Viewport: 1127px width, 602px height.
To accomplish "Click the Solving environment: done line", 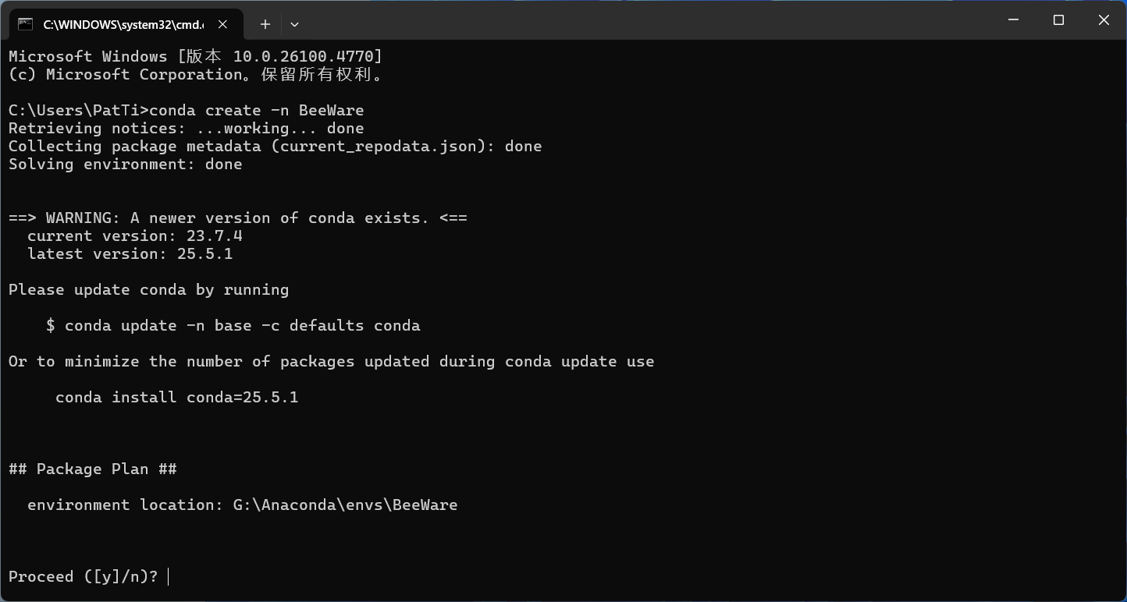I will tap(126, 165).
